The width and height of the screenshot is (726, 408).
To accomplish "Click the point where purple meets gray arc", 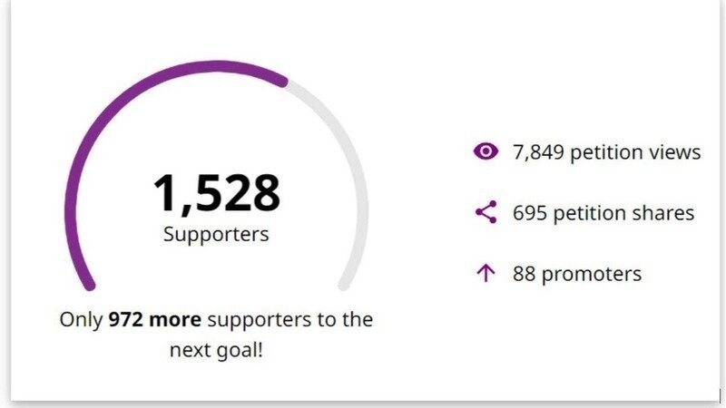I will [x=284, y=83].
